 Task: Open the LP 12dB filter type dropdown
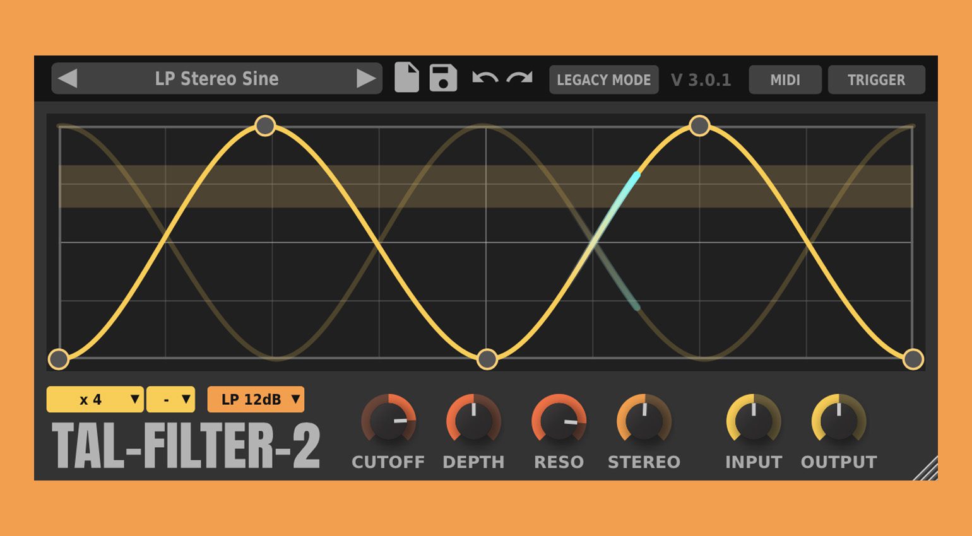click(256, 400)
